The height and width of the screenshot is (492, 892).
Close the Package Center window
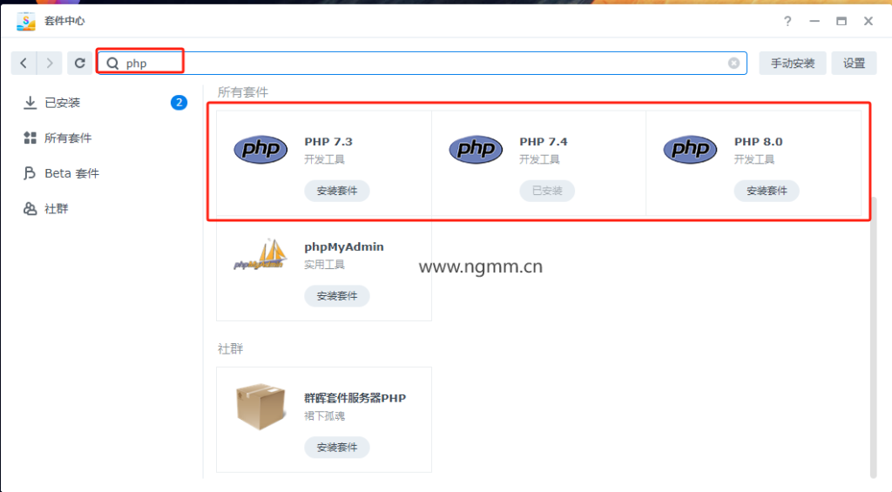click(868, 21)
